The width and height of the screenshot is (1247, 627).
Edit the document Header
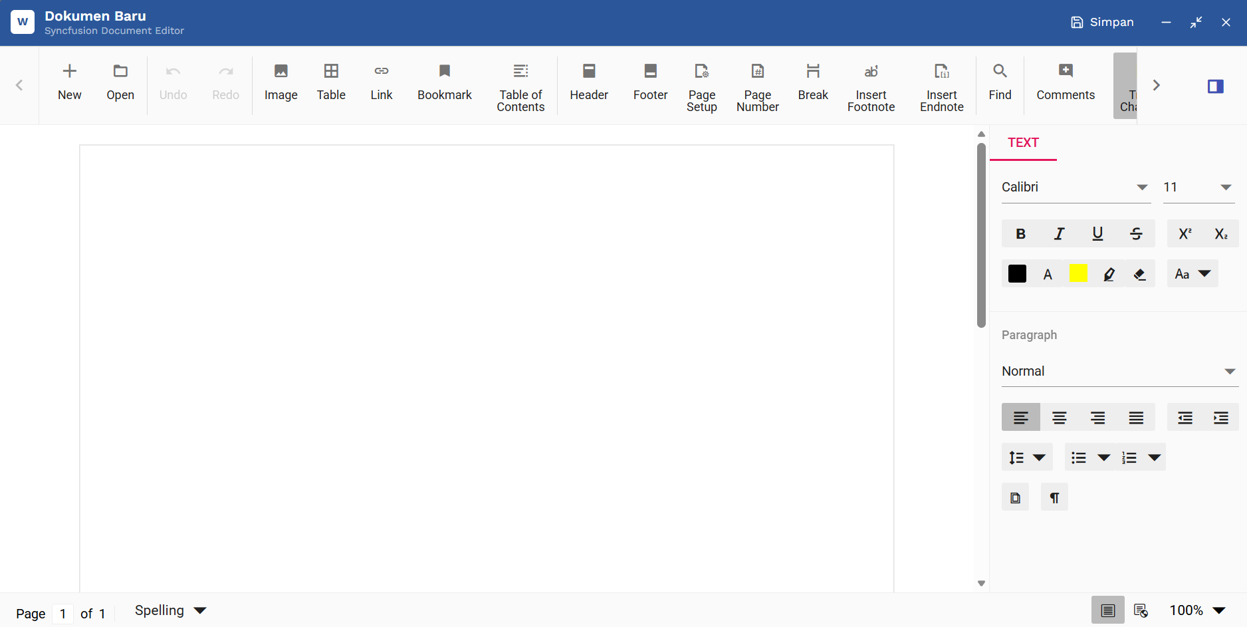pyautogui.click(x=589, y=84)
